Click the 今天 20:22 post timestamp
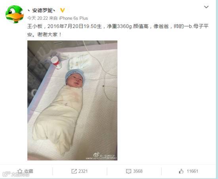This screenshot has width=218, height=179. point(38,18)
